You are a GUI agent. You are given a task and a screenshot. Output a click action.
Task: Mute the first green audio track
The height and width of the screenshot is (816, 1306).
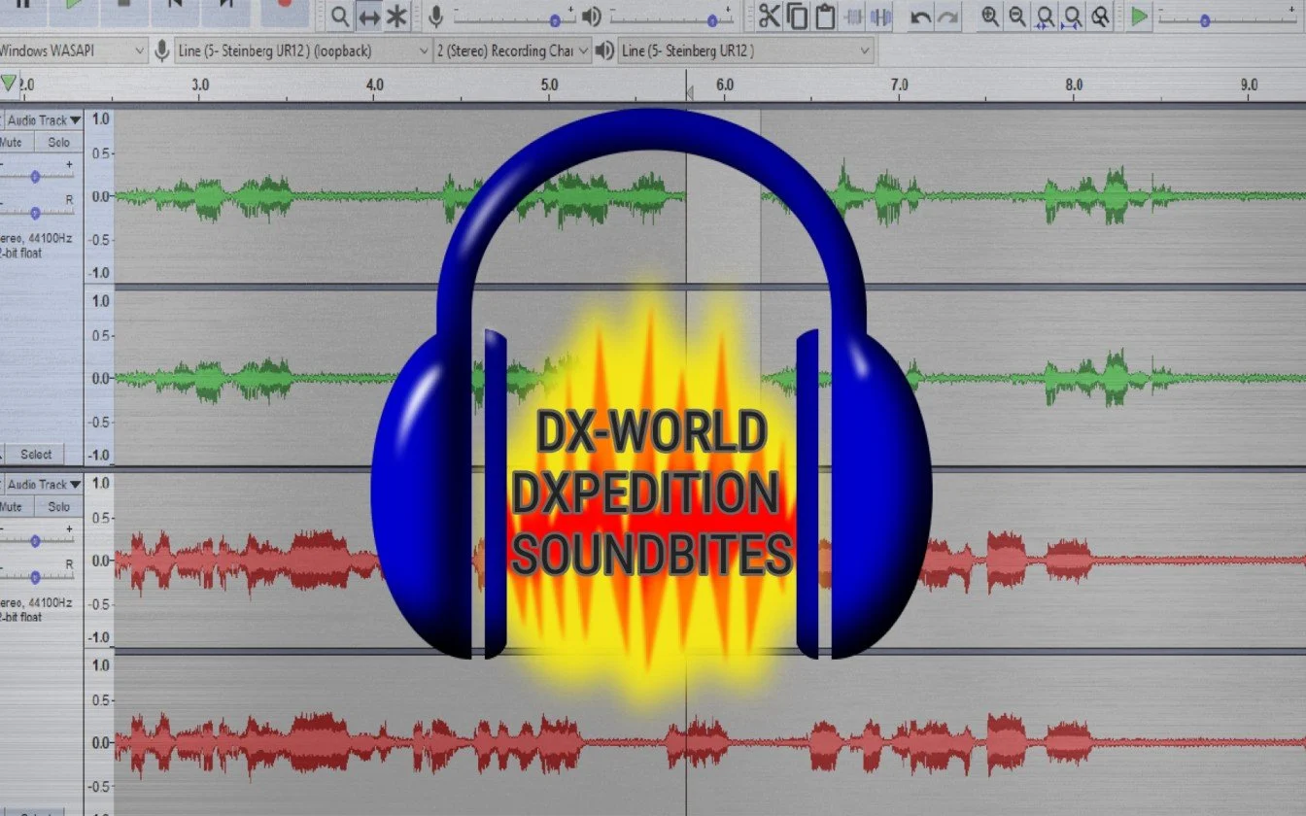pos(12,143)
